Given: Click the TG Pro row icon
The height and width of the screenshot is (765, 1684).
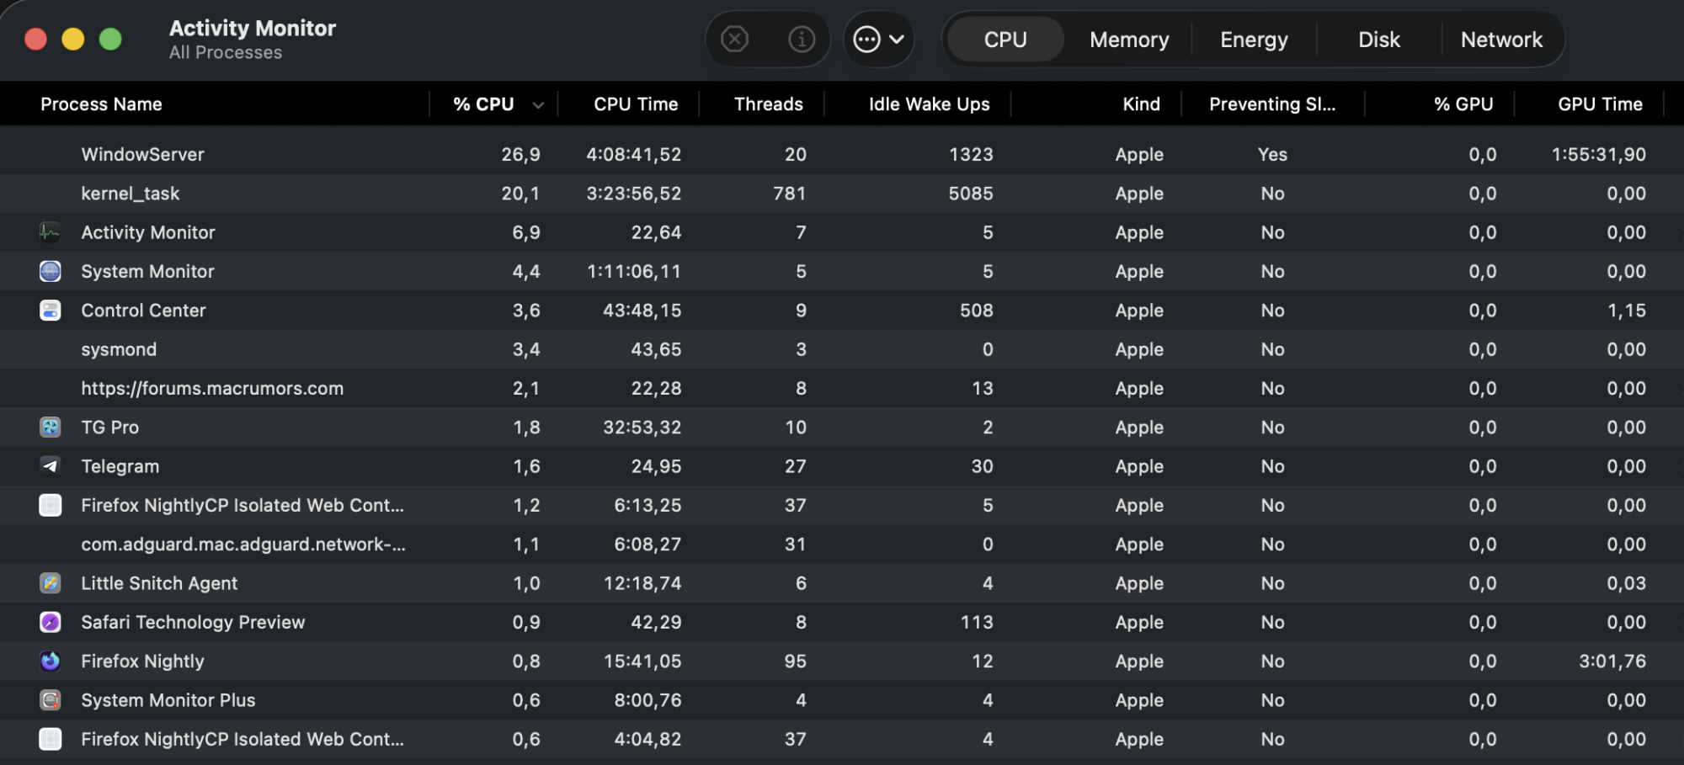Looking at the screenshot, I should click(x=50, y=428).
